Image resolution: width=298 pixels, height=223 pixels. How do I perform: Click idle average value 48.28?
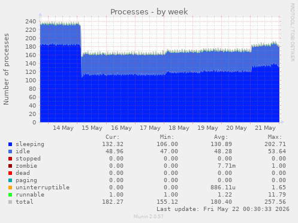click(x=223, y=151)
